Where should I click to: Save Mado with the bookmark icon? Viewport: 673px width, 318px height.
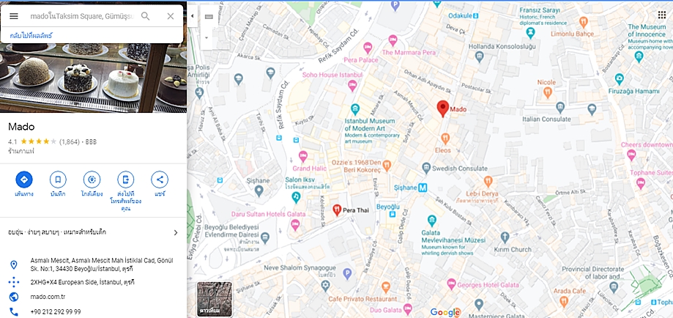[x=58, y=180]
